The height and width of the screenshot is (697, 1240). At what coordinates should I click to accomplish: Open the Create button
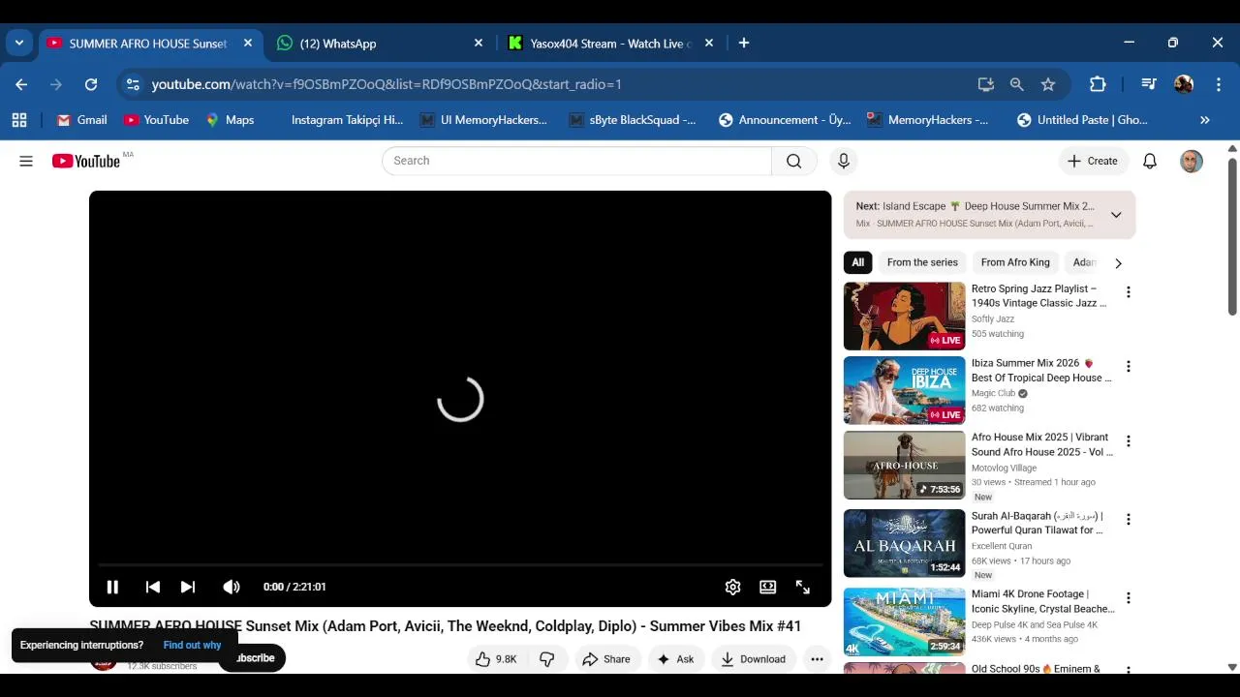(1093, 161)
